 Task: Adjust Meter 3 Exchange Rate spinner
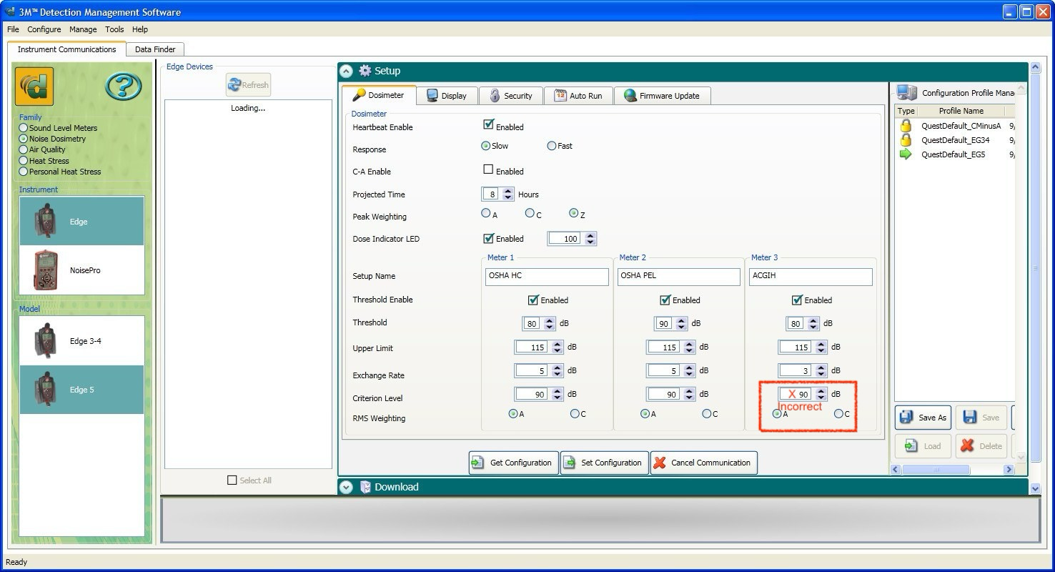coord(821,370)
